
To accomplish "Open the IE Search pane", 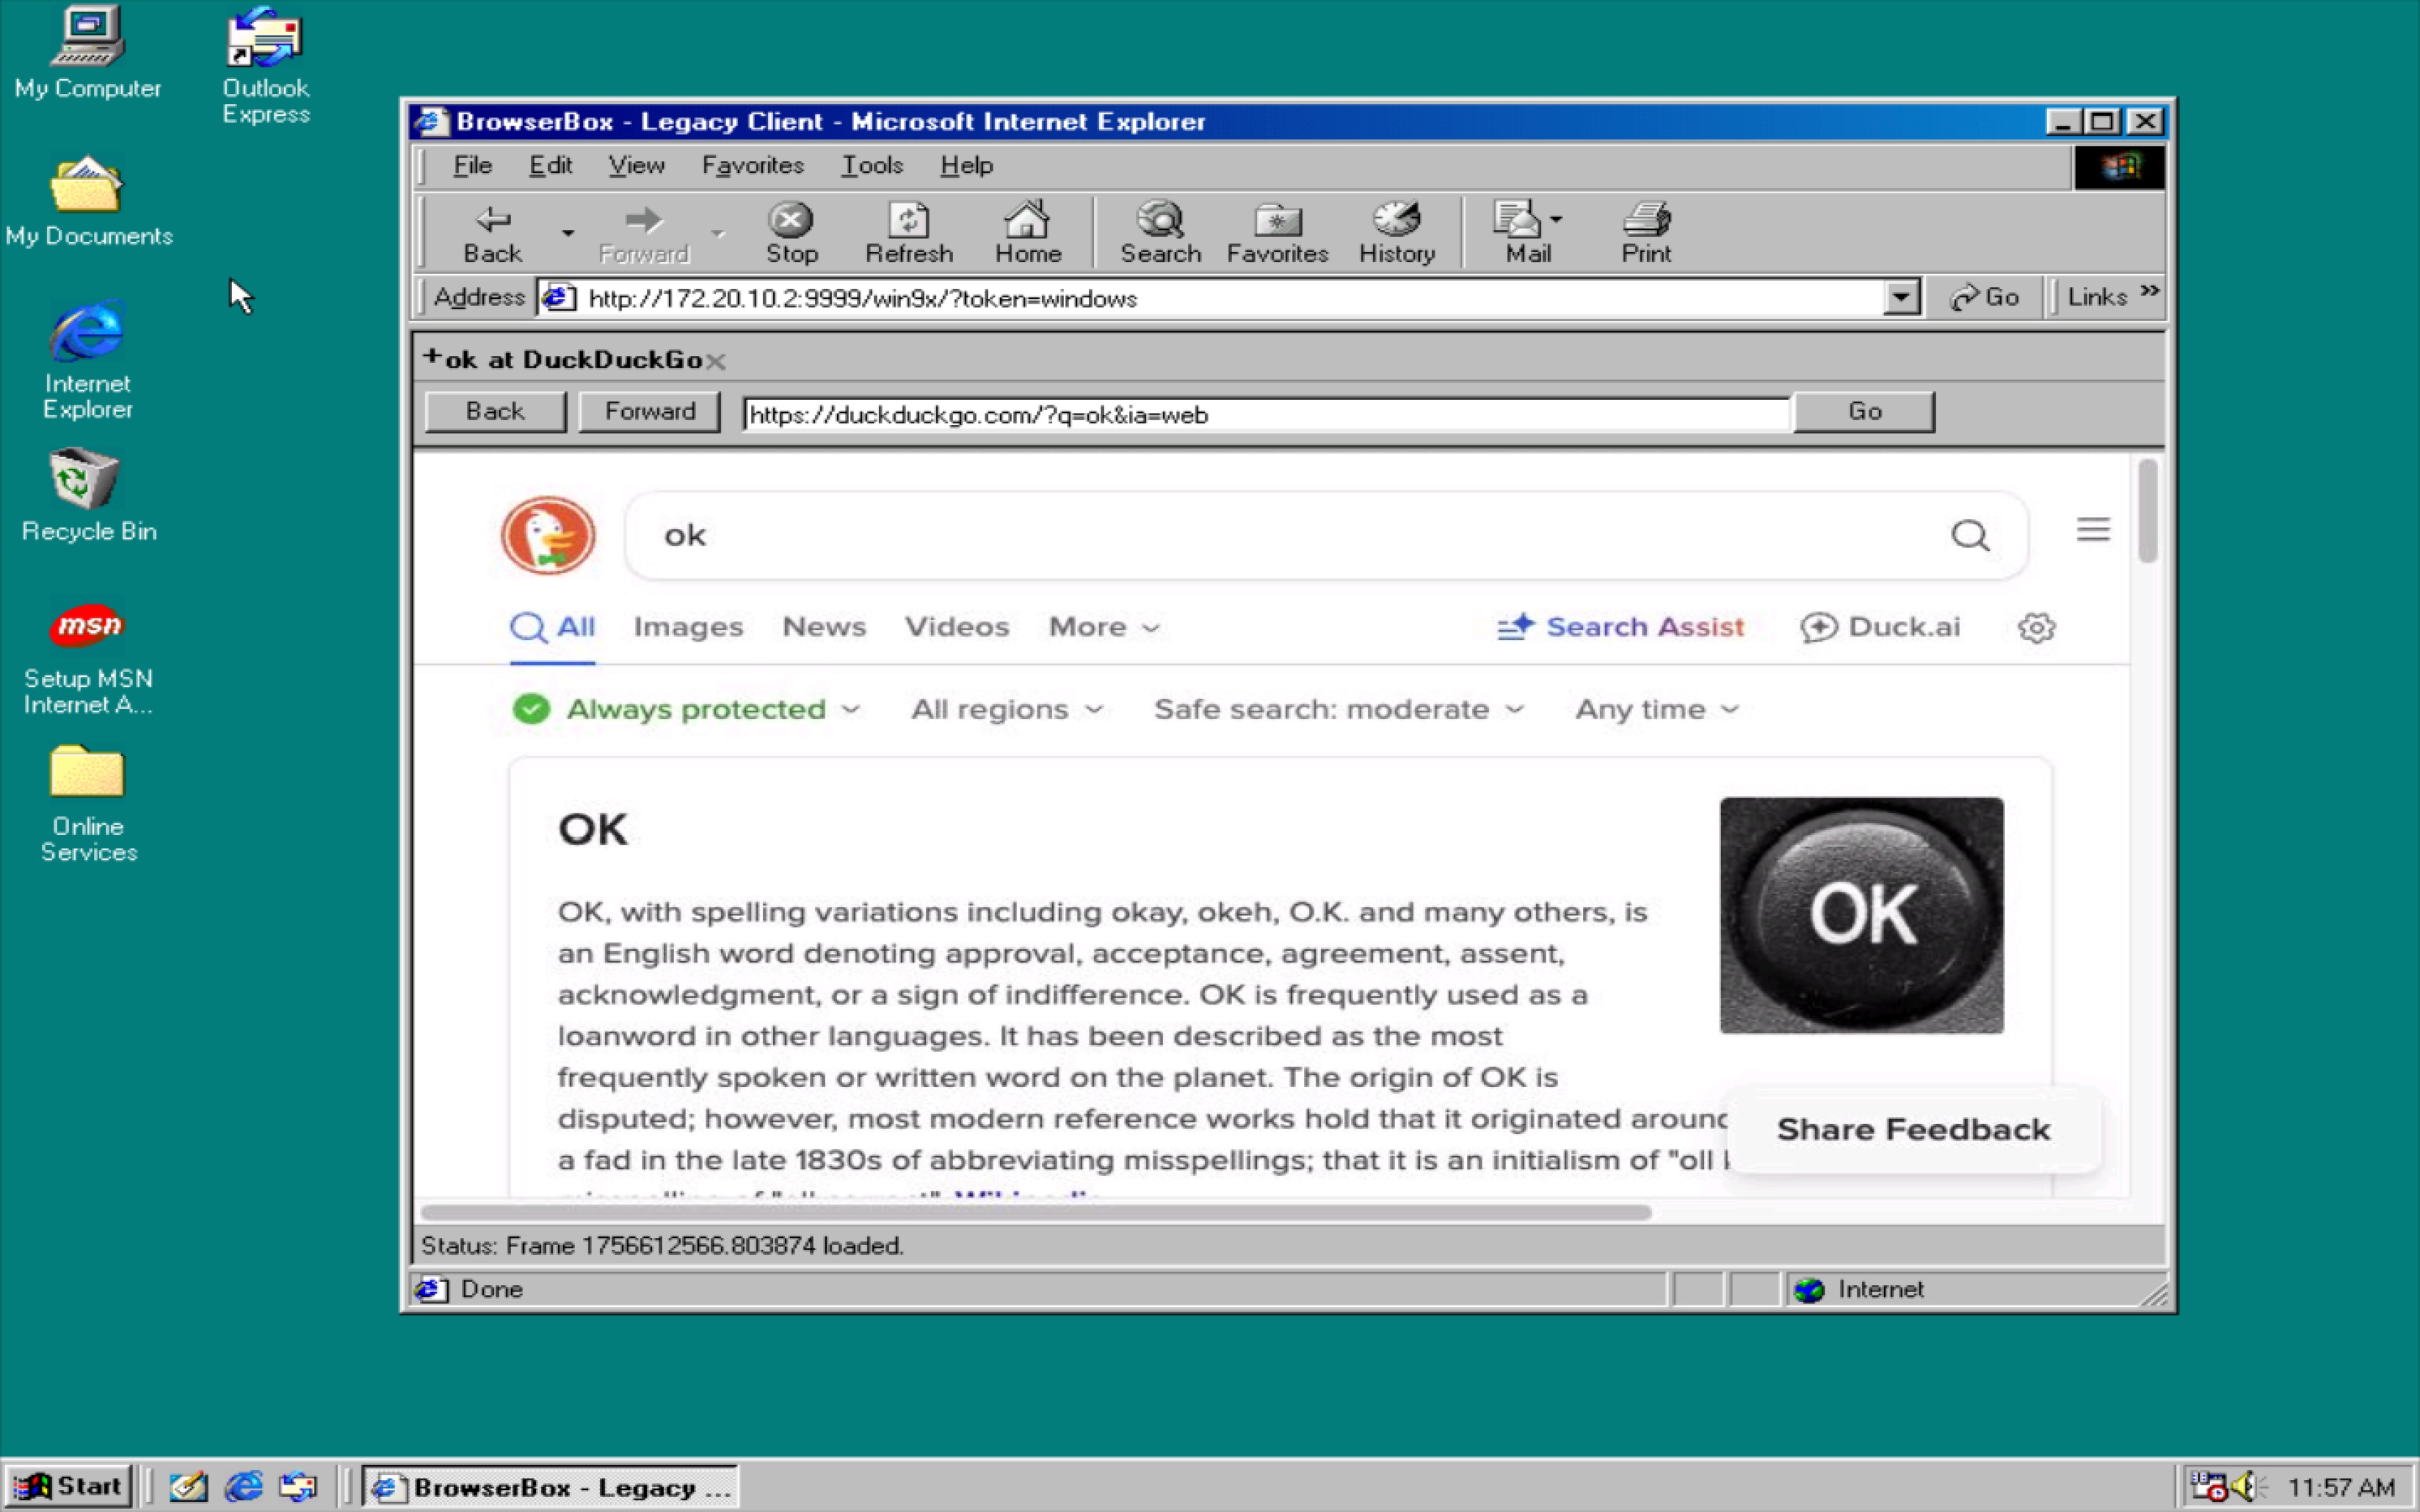I will (x=1160, y=233).
